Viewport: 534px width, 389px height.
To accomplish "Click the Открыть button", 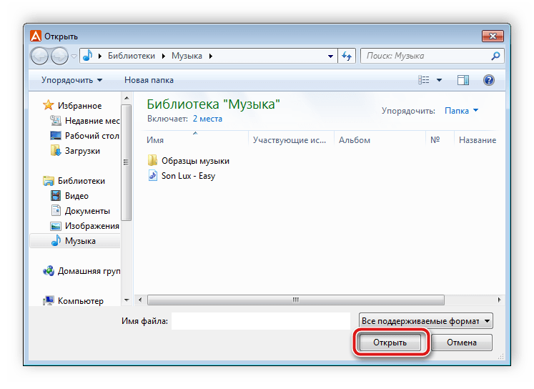I will pos(390,343).
